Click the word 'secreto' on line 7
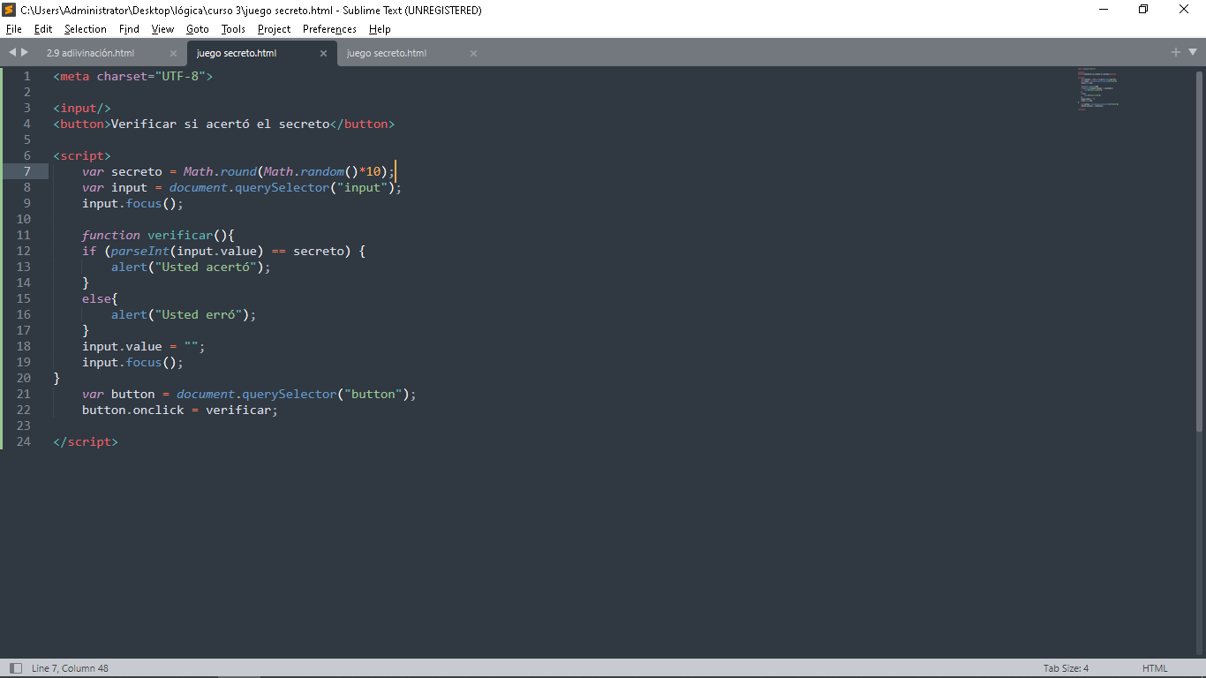 coord(137,171)
